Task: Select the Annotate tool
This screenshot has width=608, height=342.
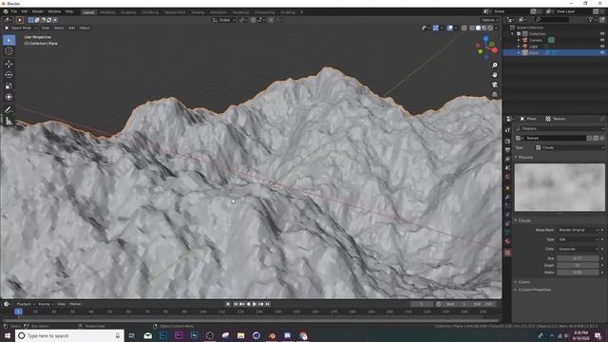Action: 9,110
